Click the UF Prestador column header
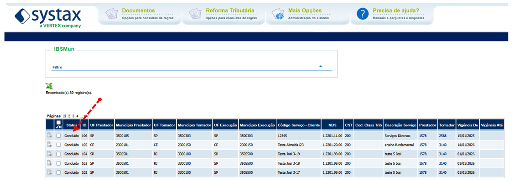The image size is (514, 182). click(x=102, y=125)
